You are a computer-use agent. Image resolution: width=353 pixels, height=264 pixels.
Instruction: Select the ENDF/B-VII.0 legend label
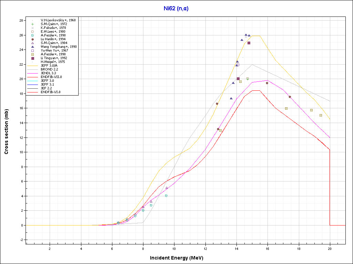tap(51, 77)
